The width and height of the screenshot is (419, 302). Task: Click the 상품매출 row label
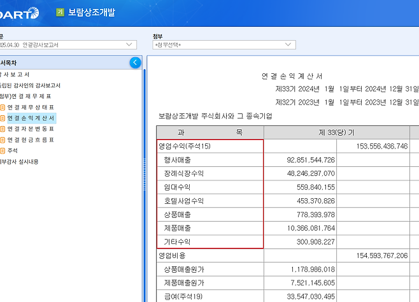tap(177, 215)
